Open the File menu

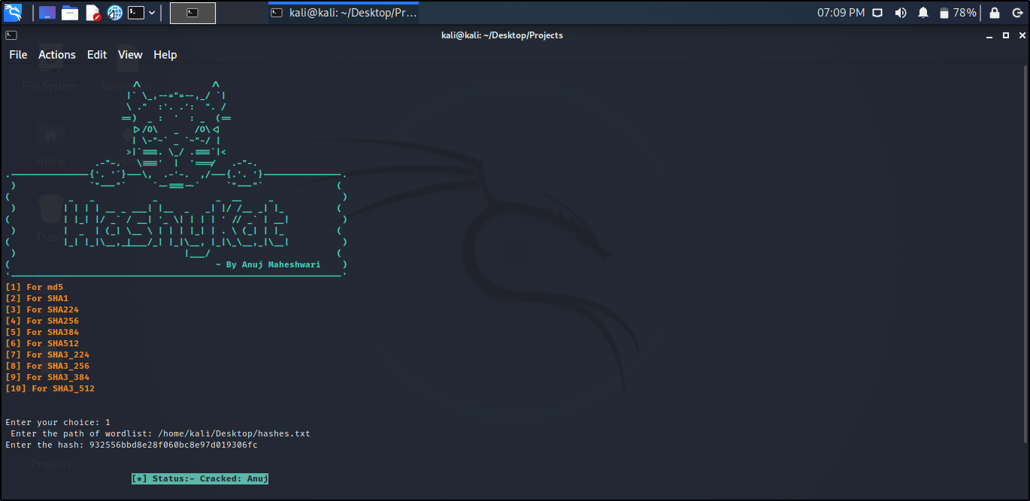pos(18,55)
